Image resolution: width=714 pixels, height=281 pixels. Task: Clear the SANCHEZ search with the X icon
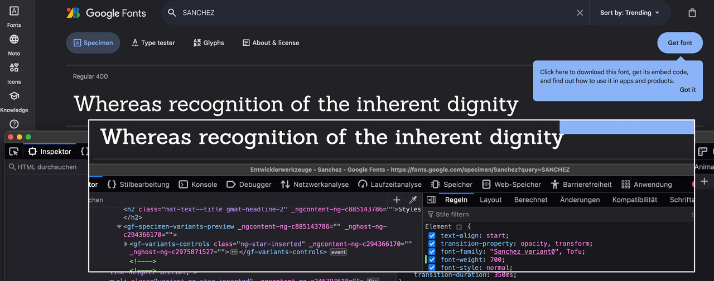pyautogui.click(x=580, y=13)
